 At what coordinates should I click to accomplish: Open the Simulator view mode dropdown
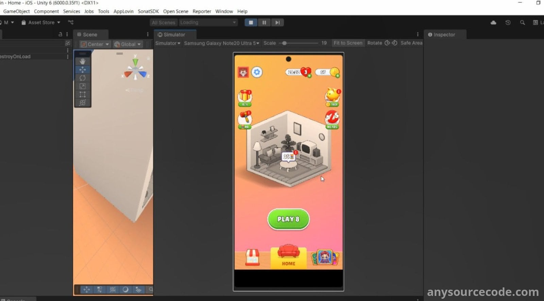(168, 43)
